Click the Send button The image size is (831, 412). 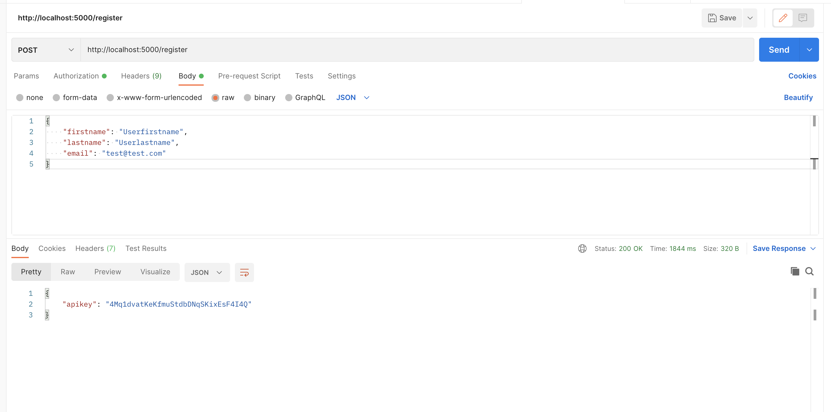pos(778,50)
